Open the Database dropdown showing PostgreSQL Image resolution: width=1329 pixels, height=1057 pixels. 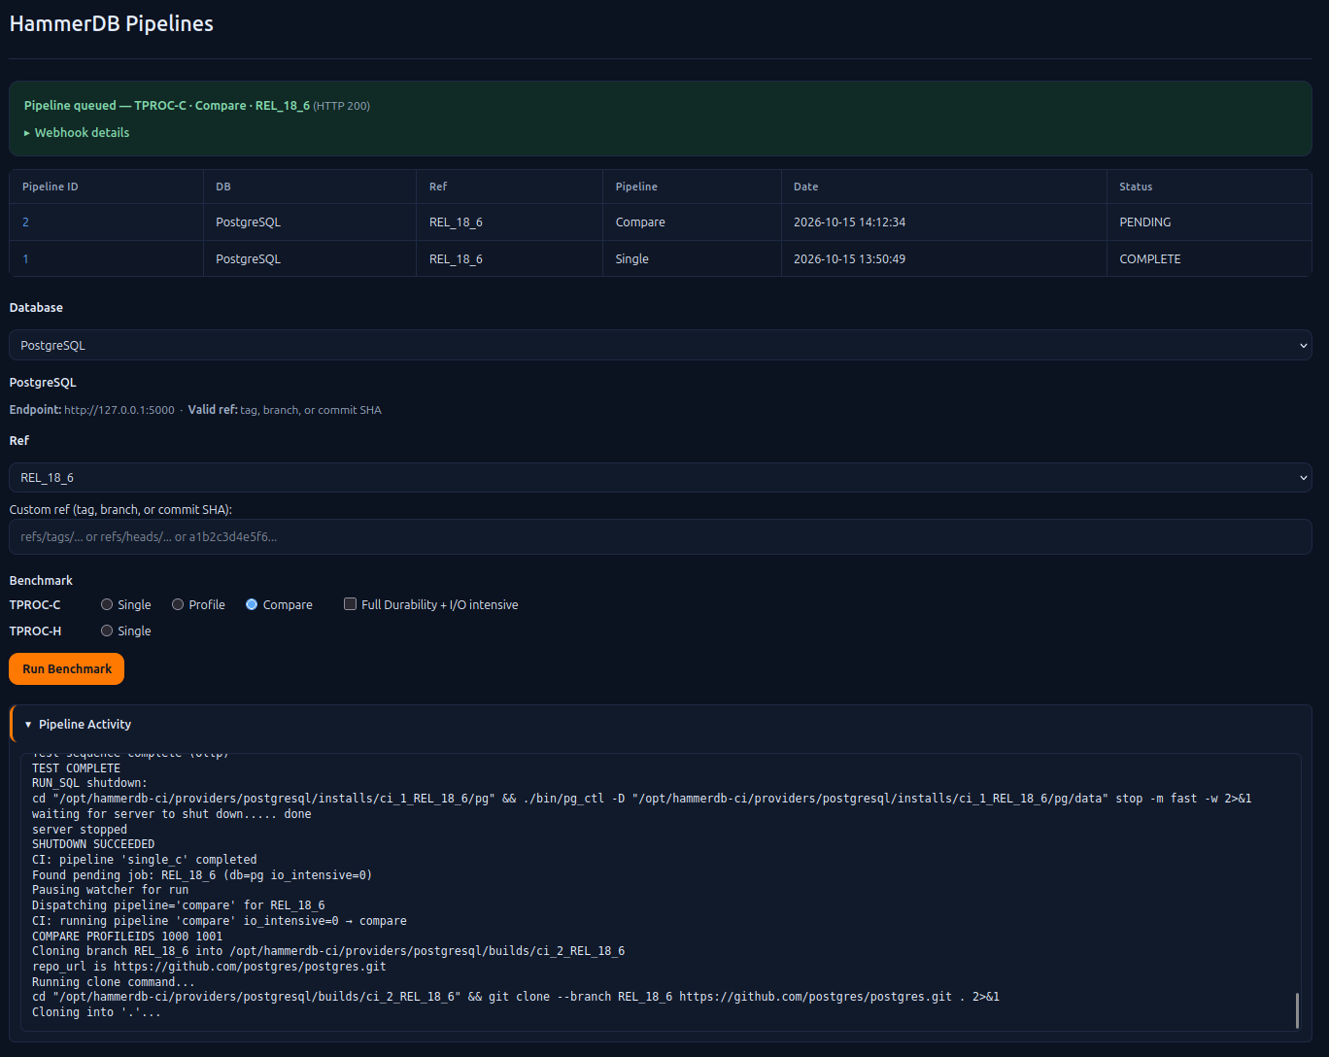[x=661, y=345]
